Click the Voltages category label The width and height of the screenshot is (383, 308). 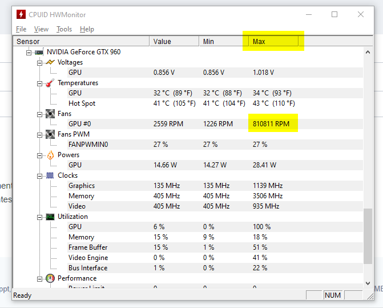(70, 62)
